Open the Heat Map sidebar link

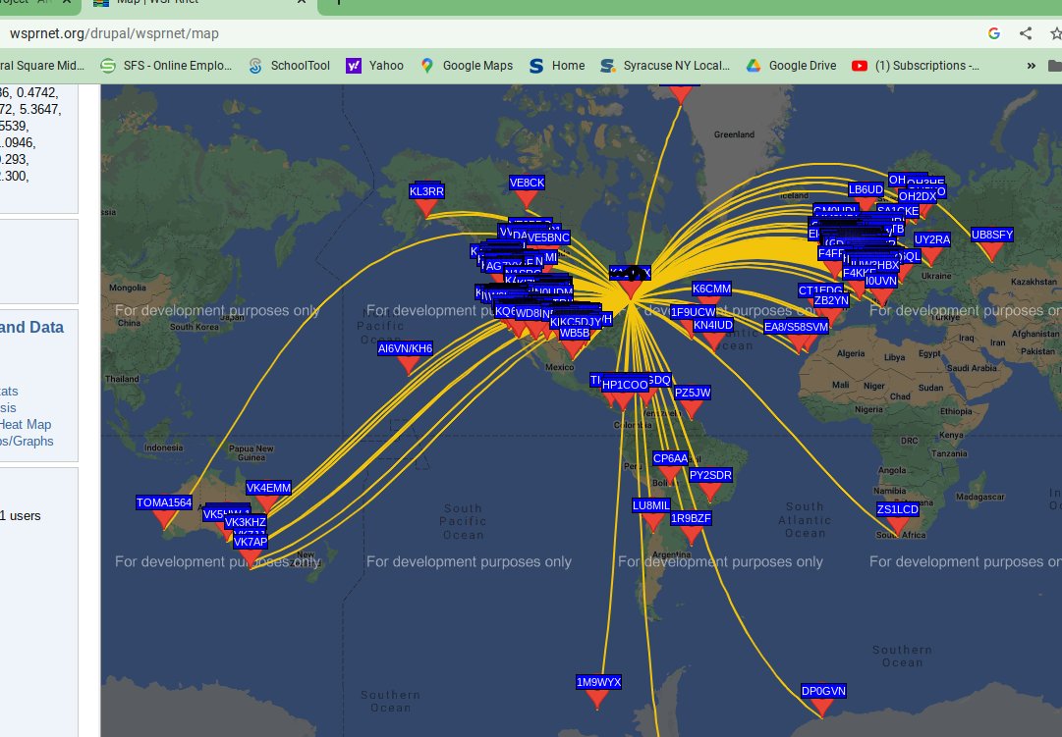26,424
